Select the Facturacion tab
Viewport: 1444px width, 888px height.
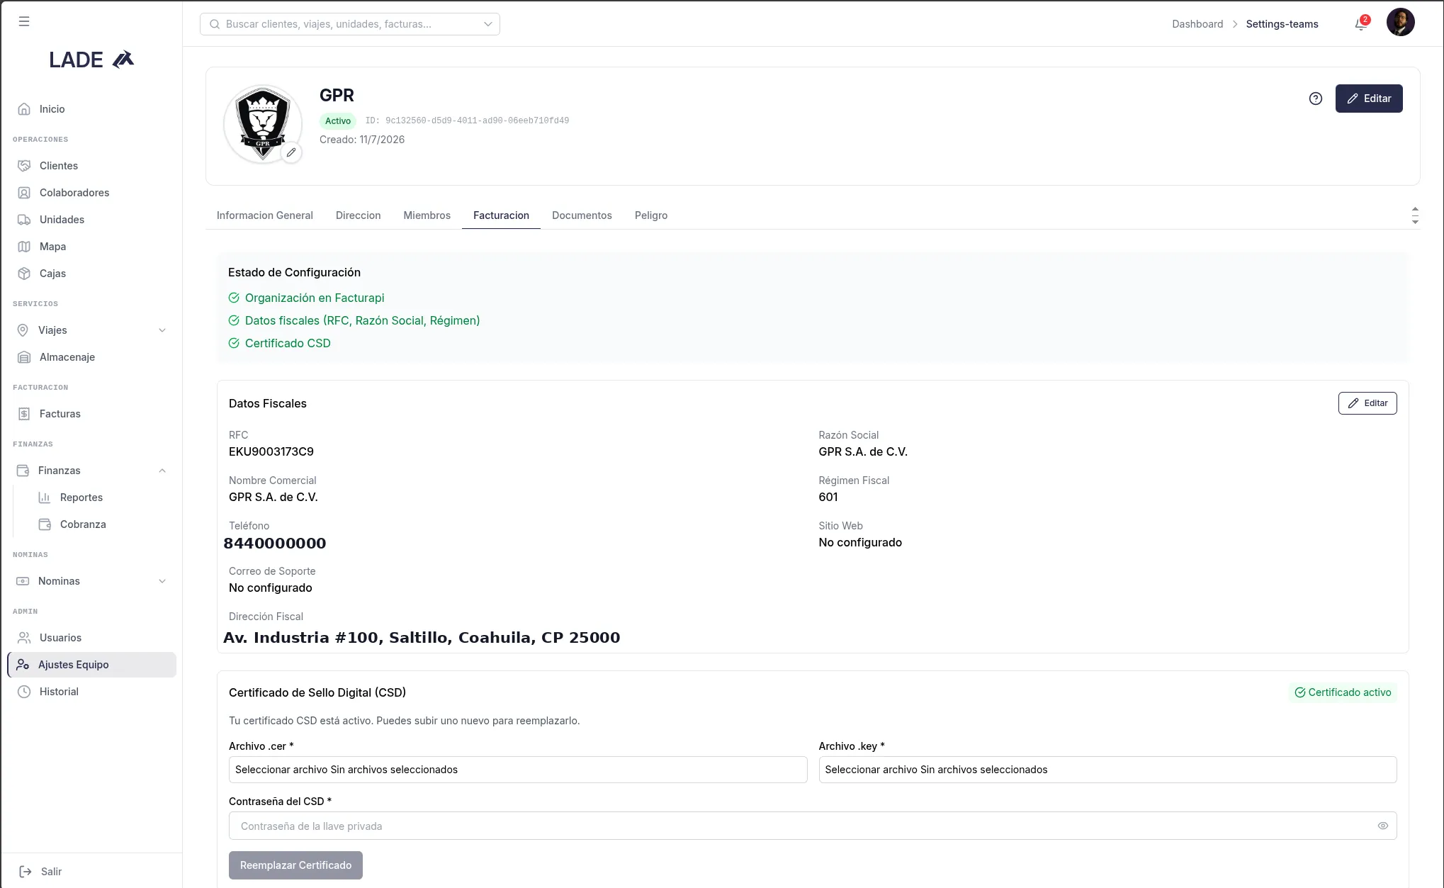pyautogui.click(x=501, y=215)
